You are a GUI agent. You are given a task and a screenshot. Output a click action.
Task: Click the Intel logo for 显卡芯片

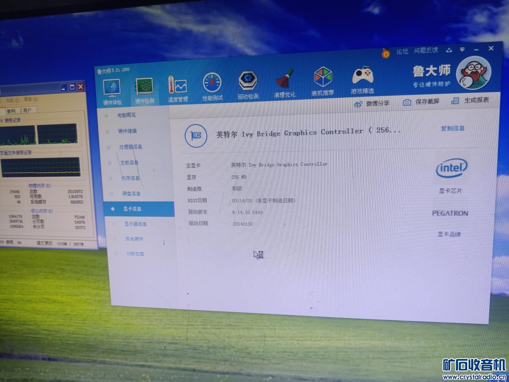[x=451, y=168]
